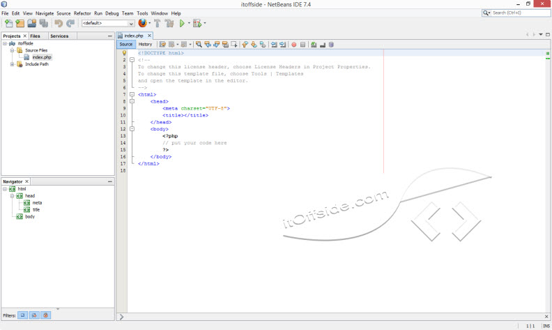Click the database cylinder icon in editor toolbar
Image resolution: width=552 pixels, height=330 pixels.
[x=331, y=45]
